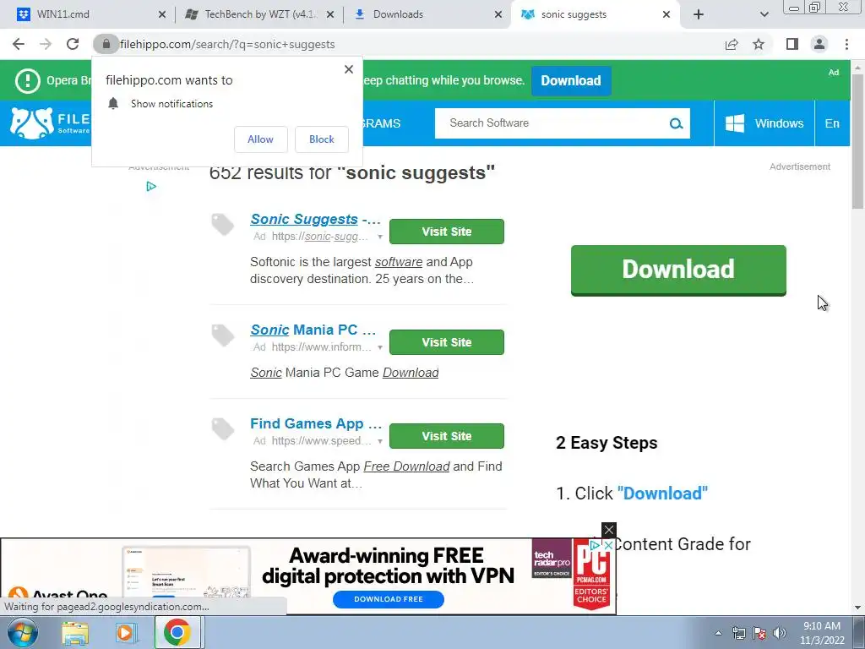
Task: Click the tag icon beside Find Games App
Action: pyautogui.click(x=223, y=429)
